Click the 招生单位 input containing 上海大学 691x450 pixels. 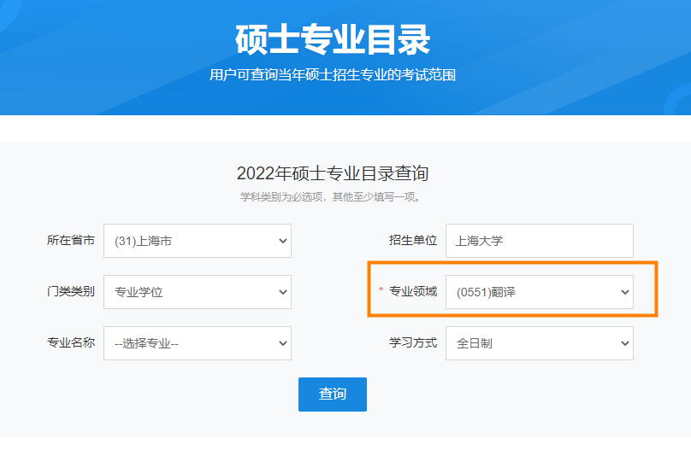pos(539,241)
